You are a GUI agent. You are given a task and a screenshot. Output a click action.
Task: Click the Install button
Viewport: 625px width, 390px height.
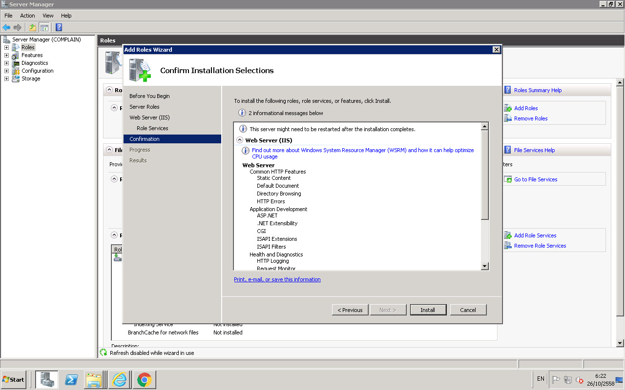(428, 310)
